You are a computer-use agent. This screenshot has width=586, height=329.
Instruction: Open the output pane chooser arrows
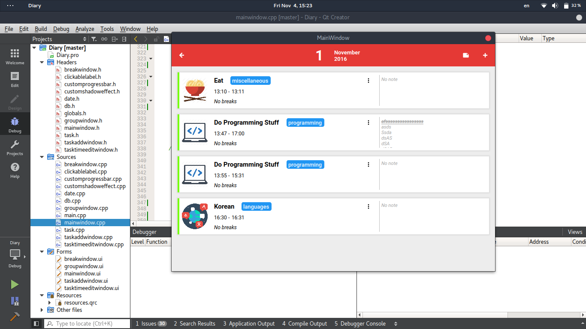coord(396,324)
